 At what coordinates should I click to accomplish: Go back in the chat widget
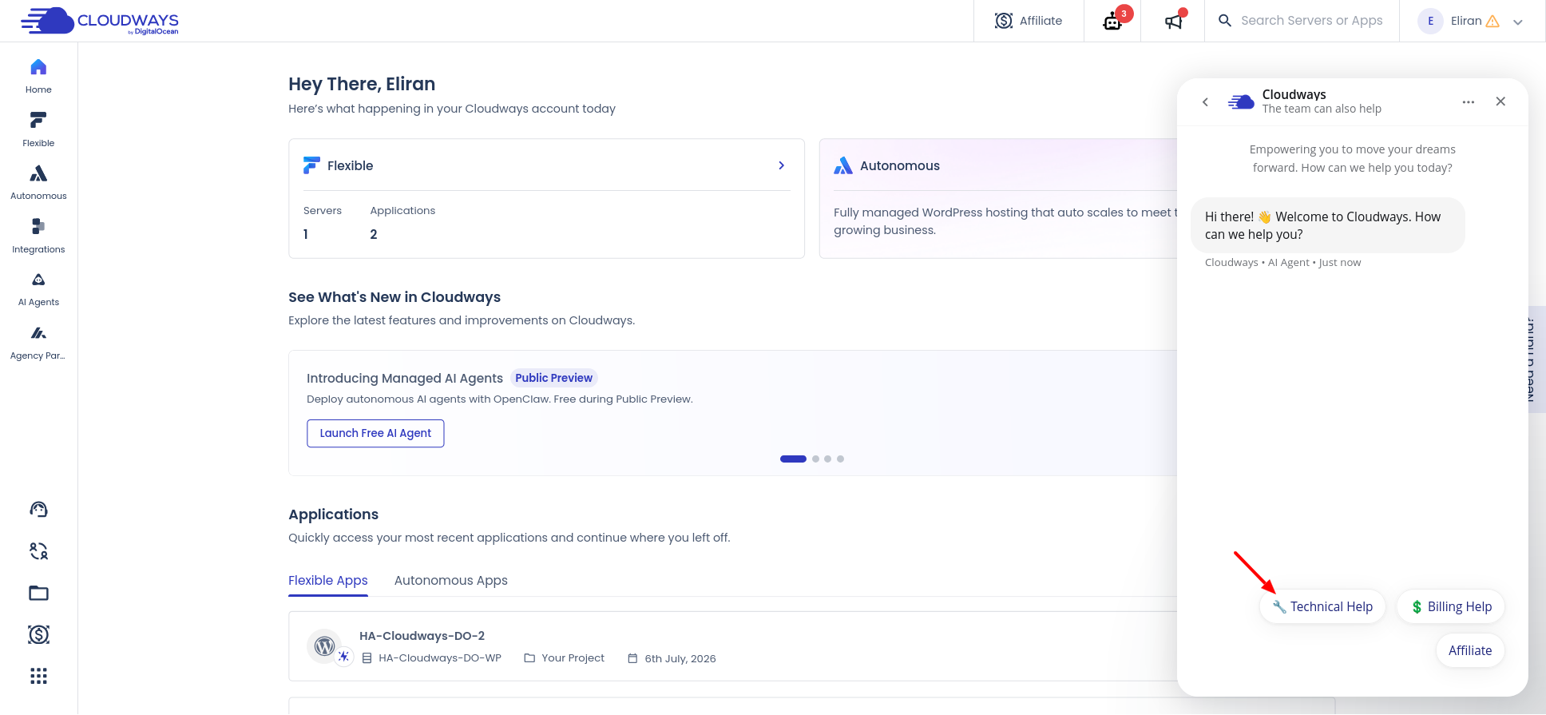point(1205,101)
